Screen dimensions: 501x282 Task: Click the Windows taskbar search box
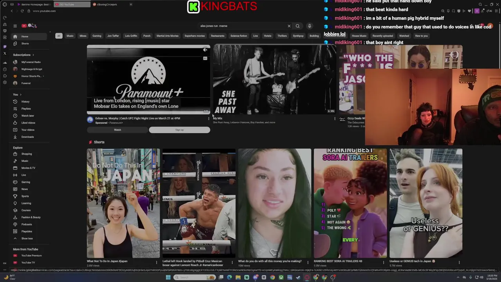(195, 277)
